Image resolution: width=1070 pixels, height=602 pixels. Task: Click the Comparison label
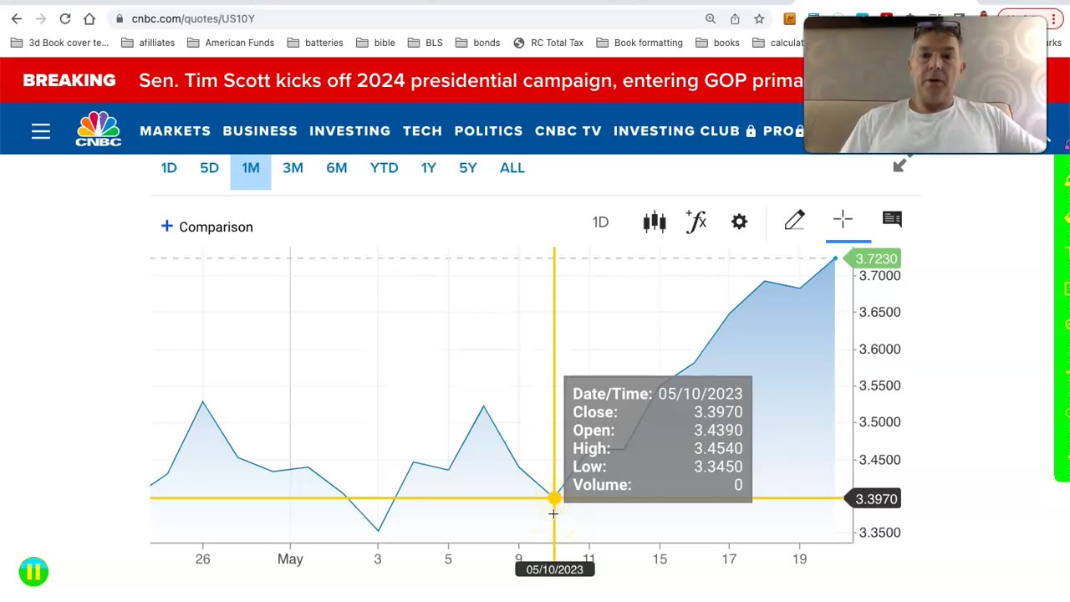216,227
